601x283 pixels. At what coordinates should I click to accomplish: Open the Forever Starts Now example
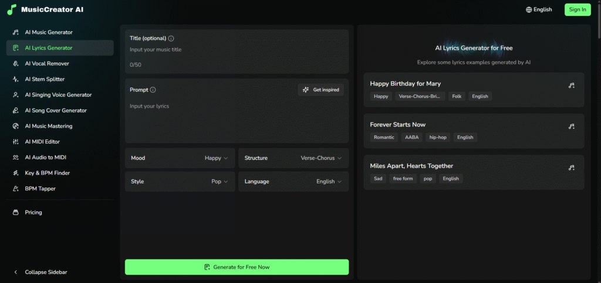point(474,131)
